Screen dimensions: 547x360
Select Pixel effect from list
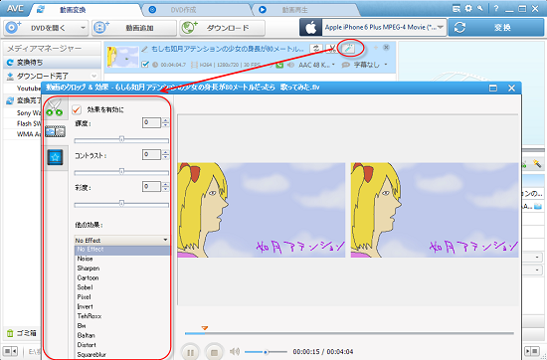coord(84,297)
